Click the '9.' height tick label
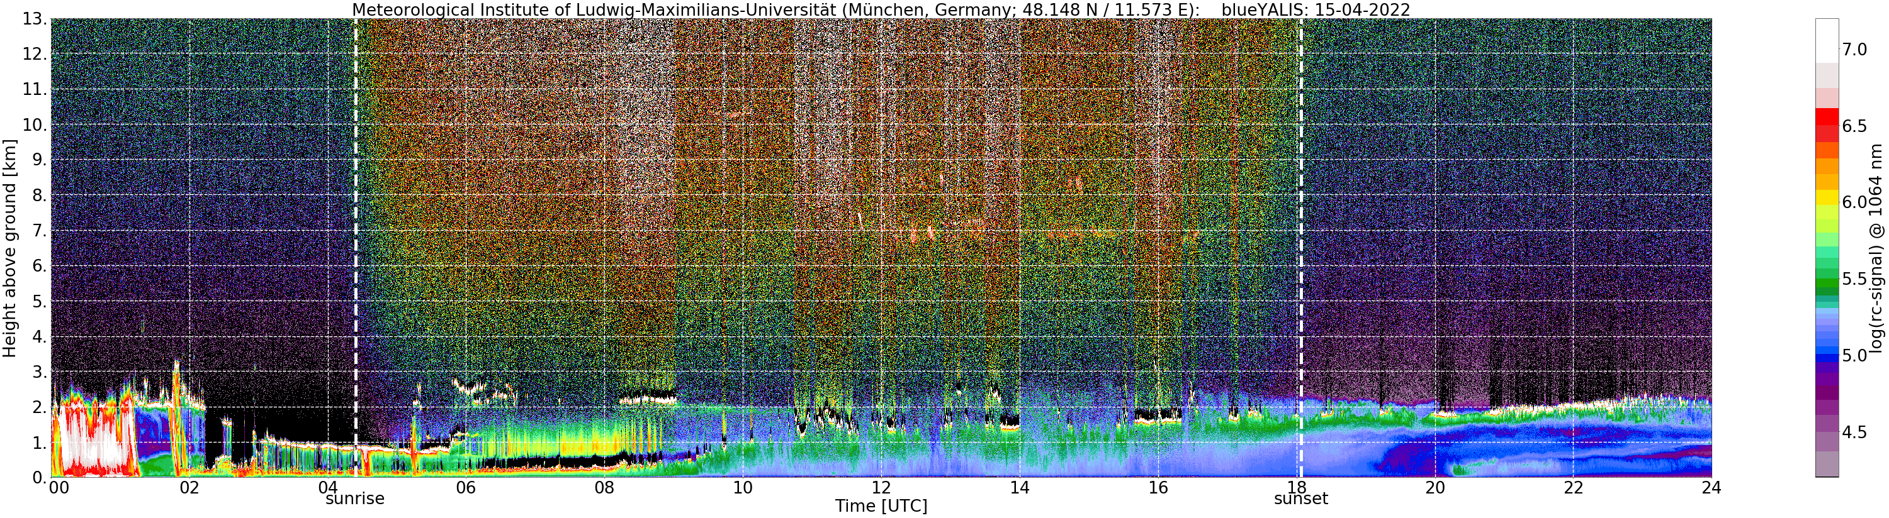This screenshot has height=518, width=1889. coord(40,160)
